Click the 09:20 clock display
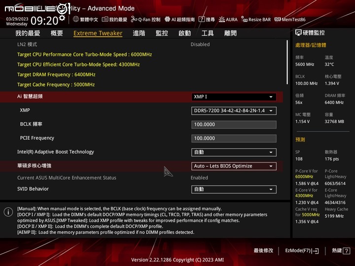The image size is (355, 266). [44, 21]
